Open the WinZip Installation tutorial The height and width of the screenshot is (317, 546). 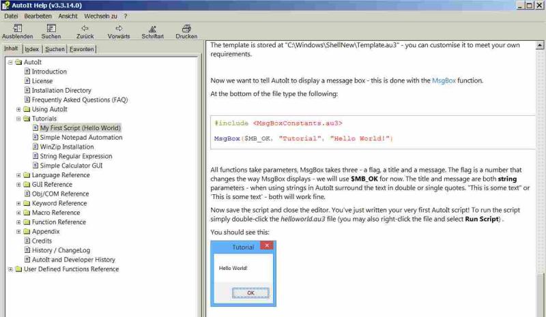coord(67,147)
